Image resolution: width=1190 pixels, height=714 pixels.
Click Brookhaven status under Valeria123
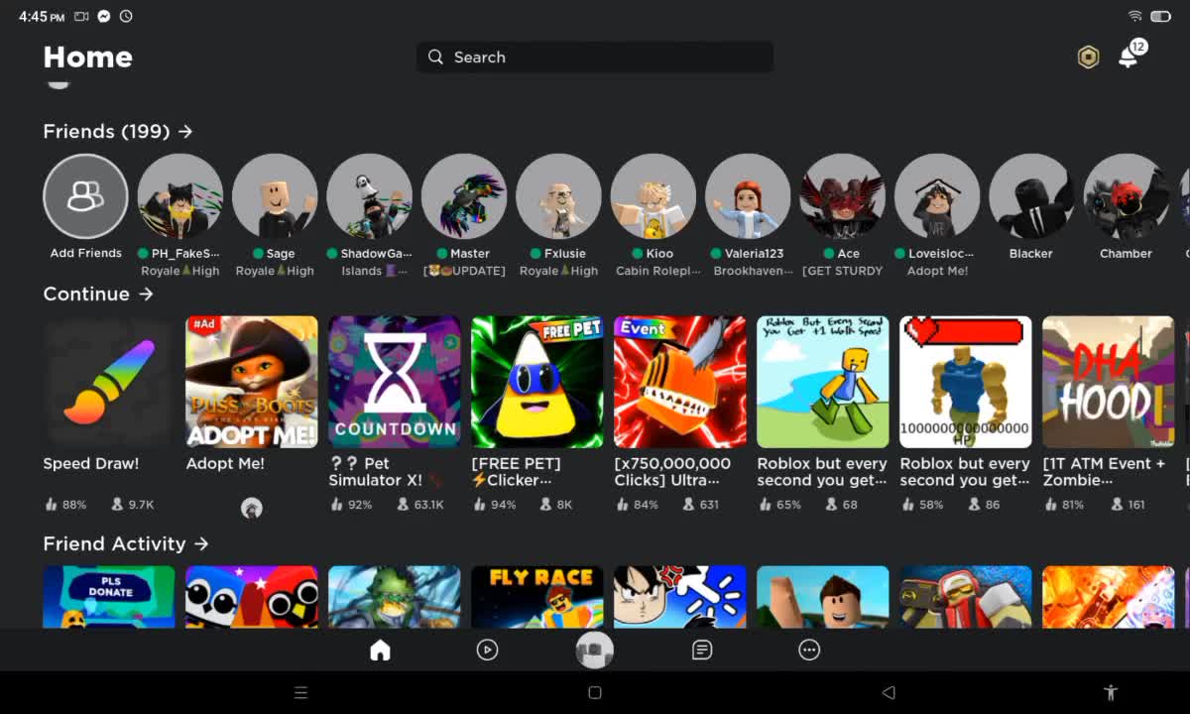point(754,271)
